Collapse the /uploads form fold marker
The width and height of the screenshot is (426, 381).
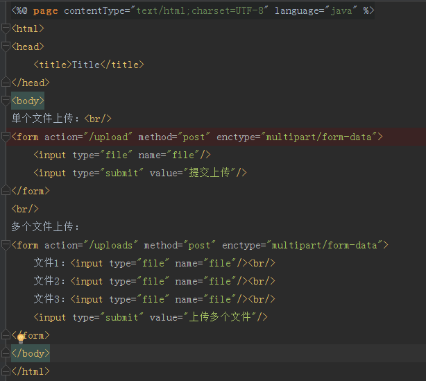click(6, 246)
